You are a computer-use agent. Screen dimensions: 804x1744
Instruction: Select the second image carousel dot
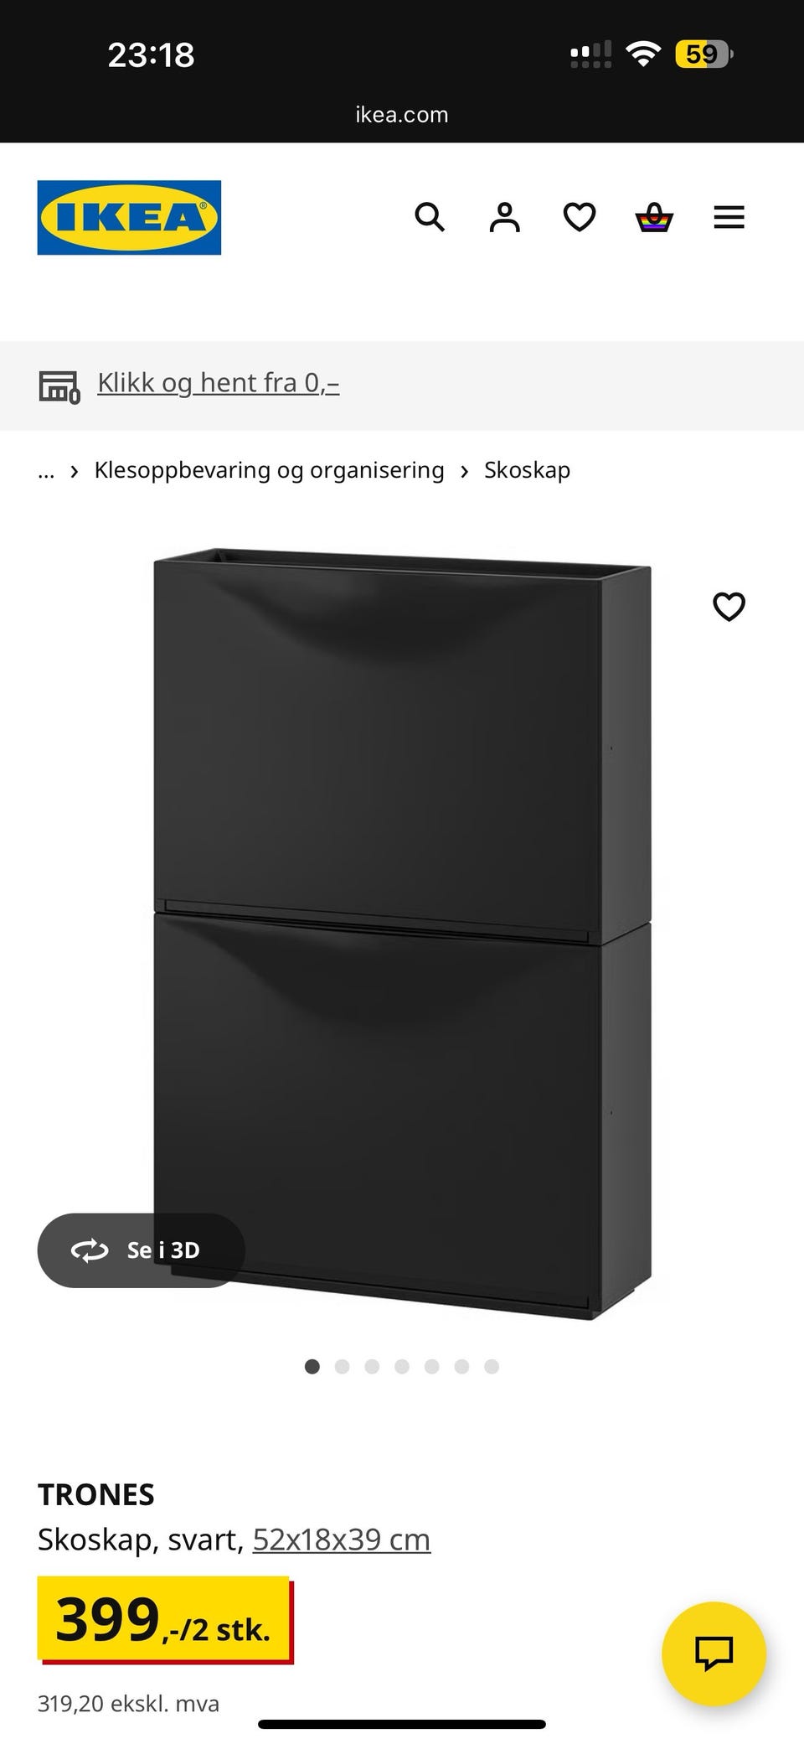(342, 1366)
